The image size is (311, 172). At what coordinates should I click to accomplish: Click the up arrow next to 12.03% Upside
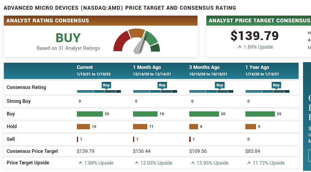[137, 163]
